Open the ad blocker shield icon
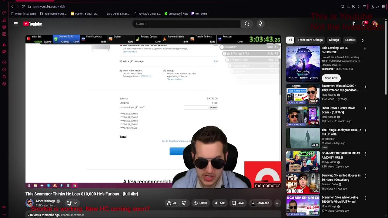Screen dimensions: 388x218 pos(353,6)
